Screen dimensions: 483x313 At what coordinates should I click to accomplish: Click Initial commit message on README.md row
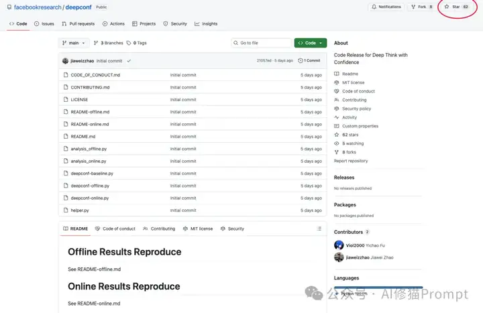(183, 137)
